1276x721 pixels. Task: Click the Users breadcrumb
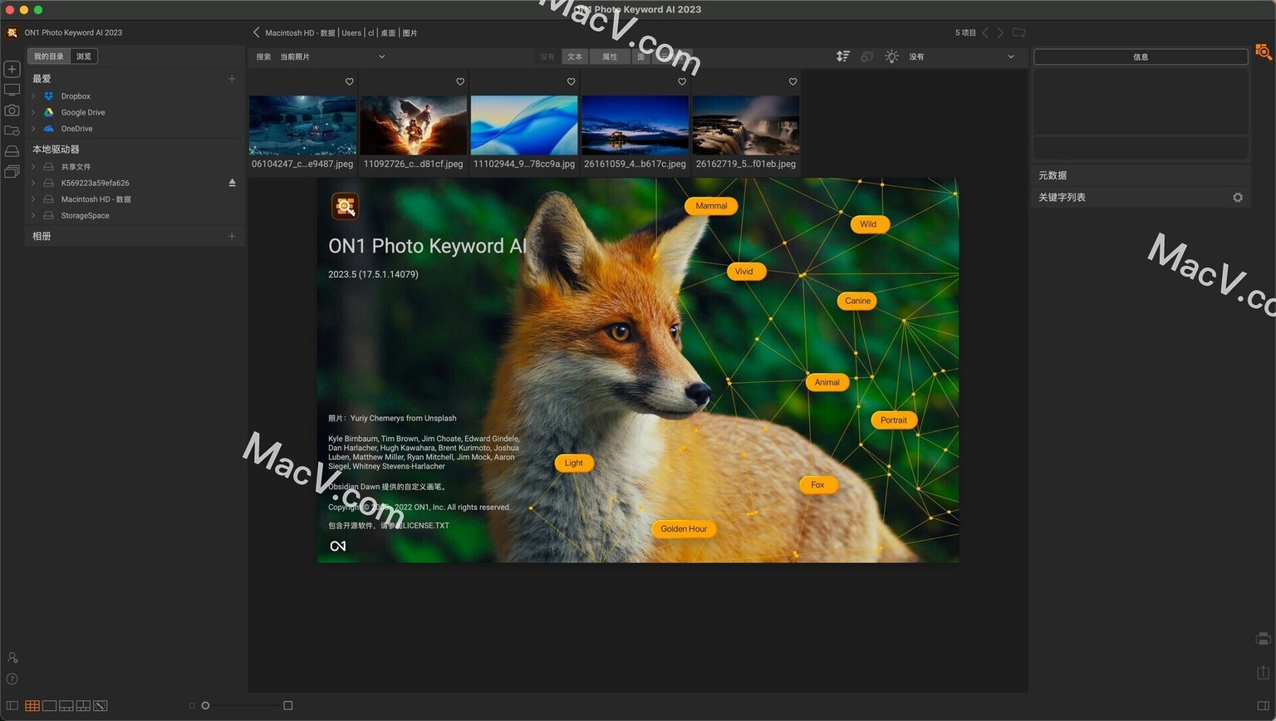tap(351, 33)
